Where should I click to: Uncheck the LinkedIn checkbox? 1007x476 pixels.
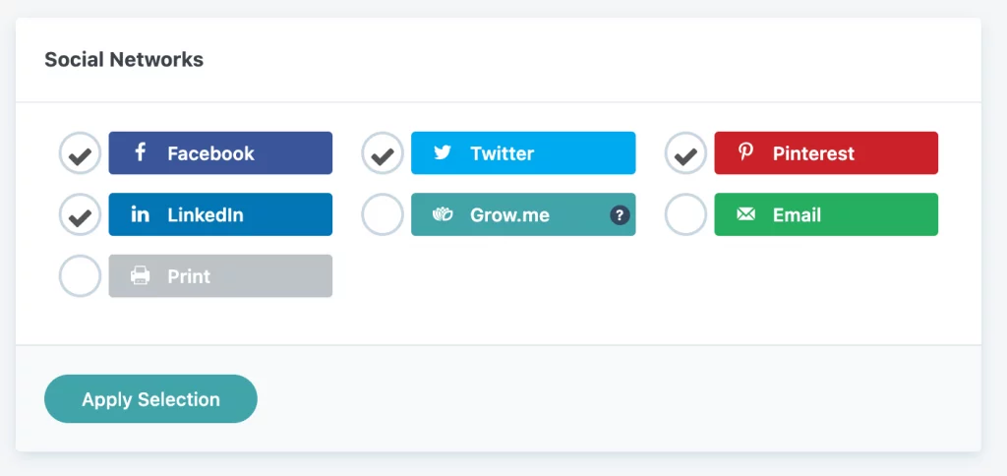81,214
